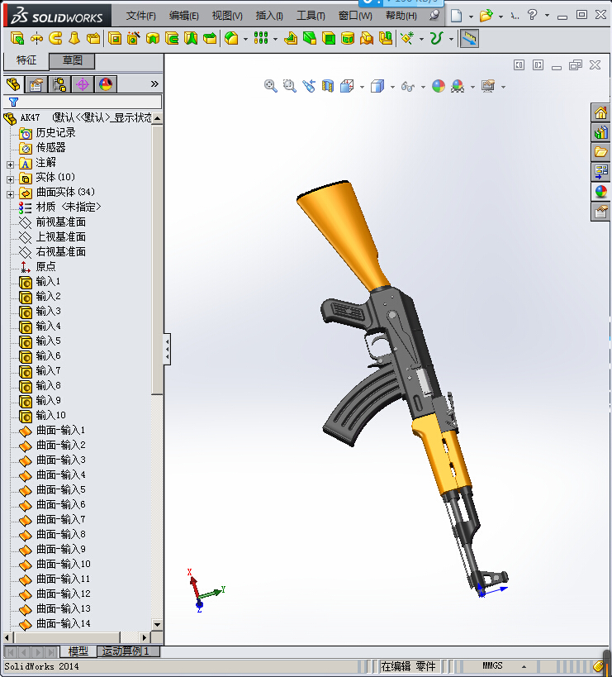Expand the 注解 tree node
The image size is (612, 677).
pos(11,164)
